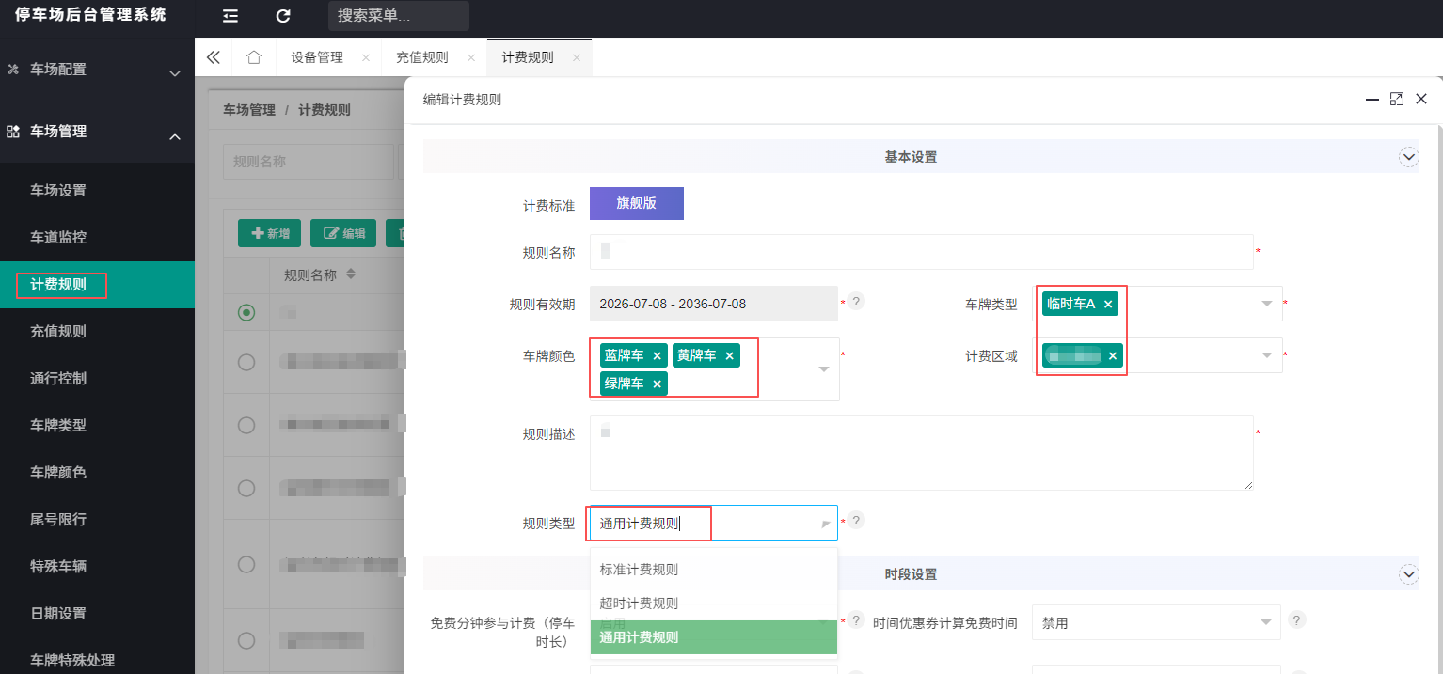Screen dimensions: 1443x674
Task: Click the 规则名称 input field in the dialog
Action: point(922,252)
